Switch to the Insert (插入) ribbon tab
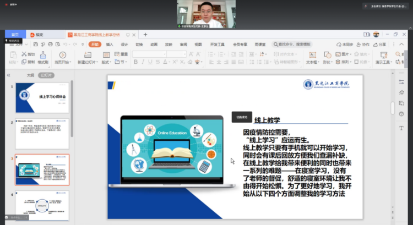Viewport: 413px width, 225px height. coord(110,44)
